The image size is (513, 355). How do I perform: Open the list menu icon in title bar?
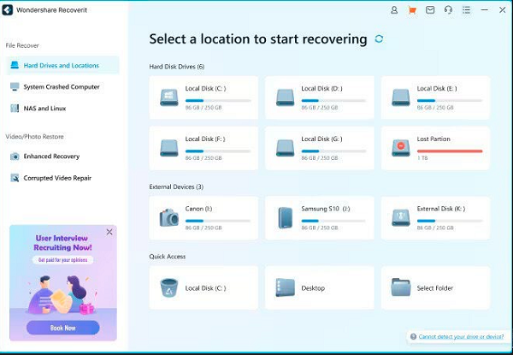[x=466, y=10]
